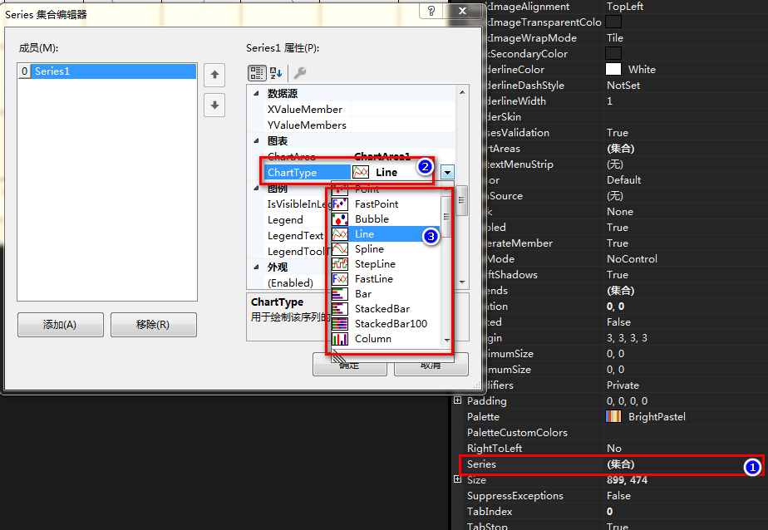Click the StackedBar chart type icon
Screen dimensions: 768x530
click(340, 309)
